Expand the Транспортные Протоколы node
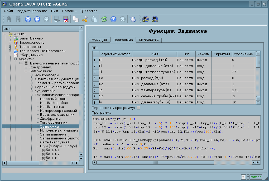This screenshot has height=181, width=269. pyautogui.click(x=10, y=51)
